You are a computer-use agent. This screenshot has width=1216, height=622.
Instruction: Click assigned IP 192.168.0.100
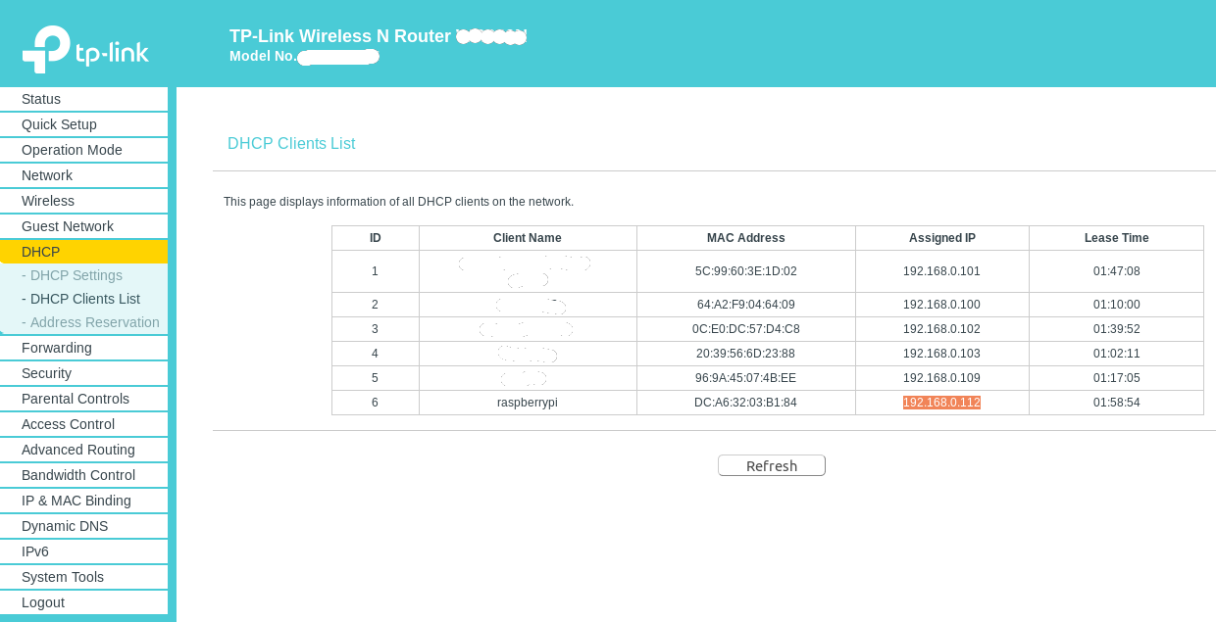941,305
